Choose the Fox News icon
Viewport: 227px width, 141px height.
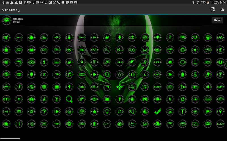pos(44,38)
